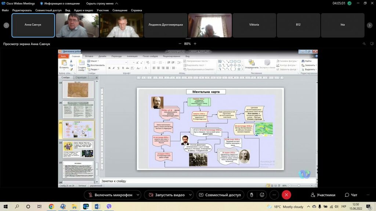This screenshot has width=376, height=211.
Task: Turn on camera with Запустить видео
Action: 166,195
